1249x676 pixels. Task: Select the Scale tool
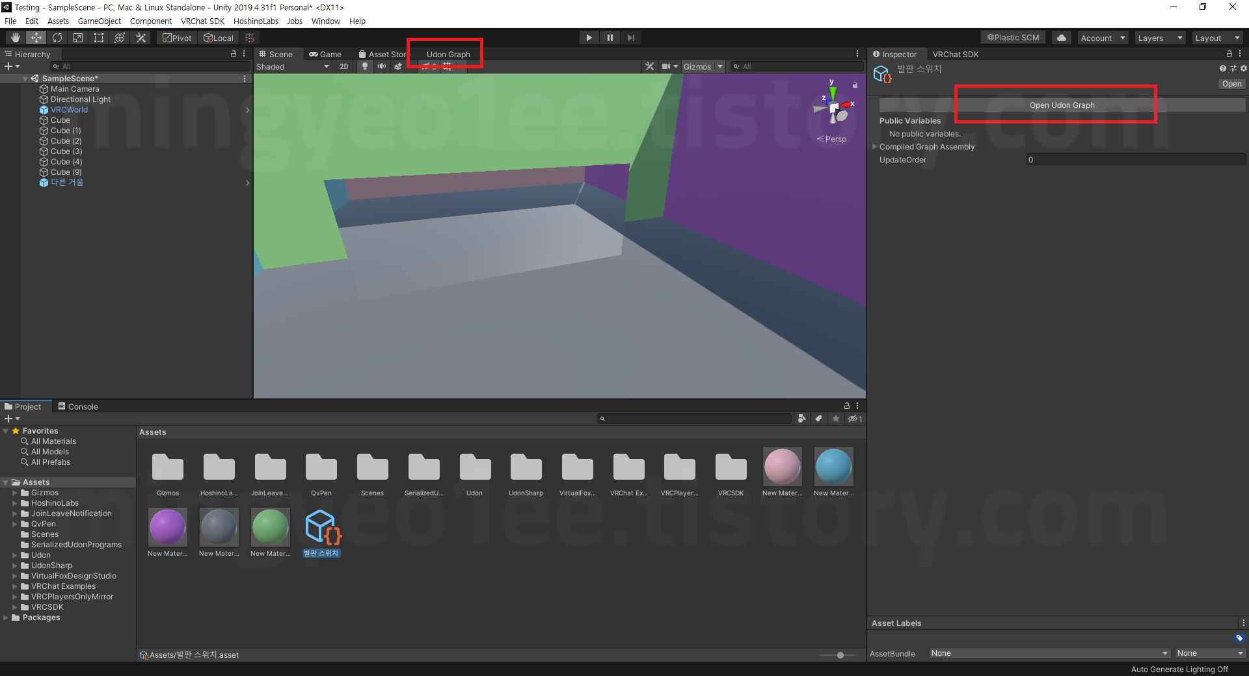(x=78, y=38)
